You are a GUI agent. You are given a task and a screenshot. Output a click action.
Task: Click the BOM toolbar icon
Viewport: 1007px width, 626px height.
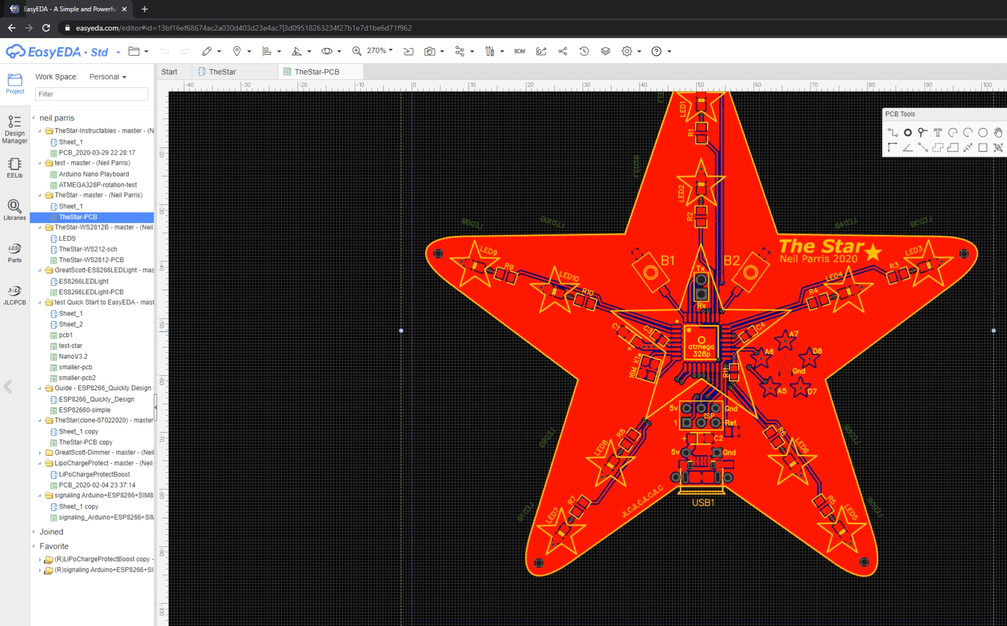519,51
